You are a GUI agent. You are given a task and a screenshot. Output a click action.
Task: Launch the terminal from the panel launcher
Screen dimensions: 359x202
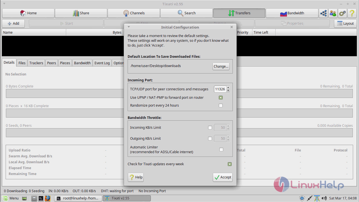[41, 198]
